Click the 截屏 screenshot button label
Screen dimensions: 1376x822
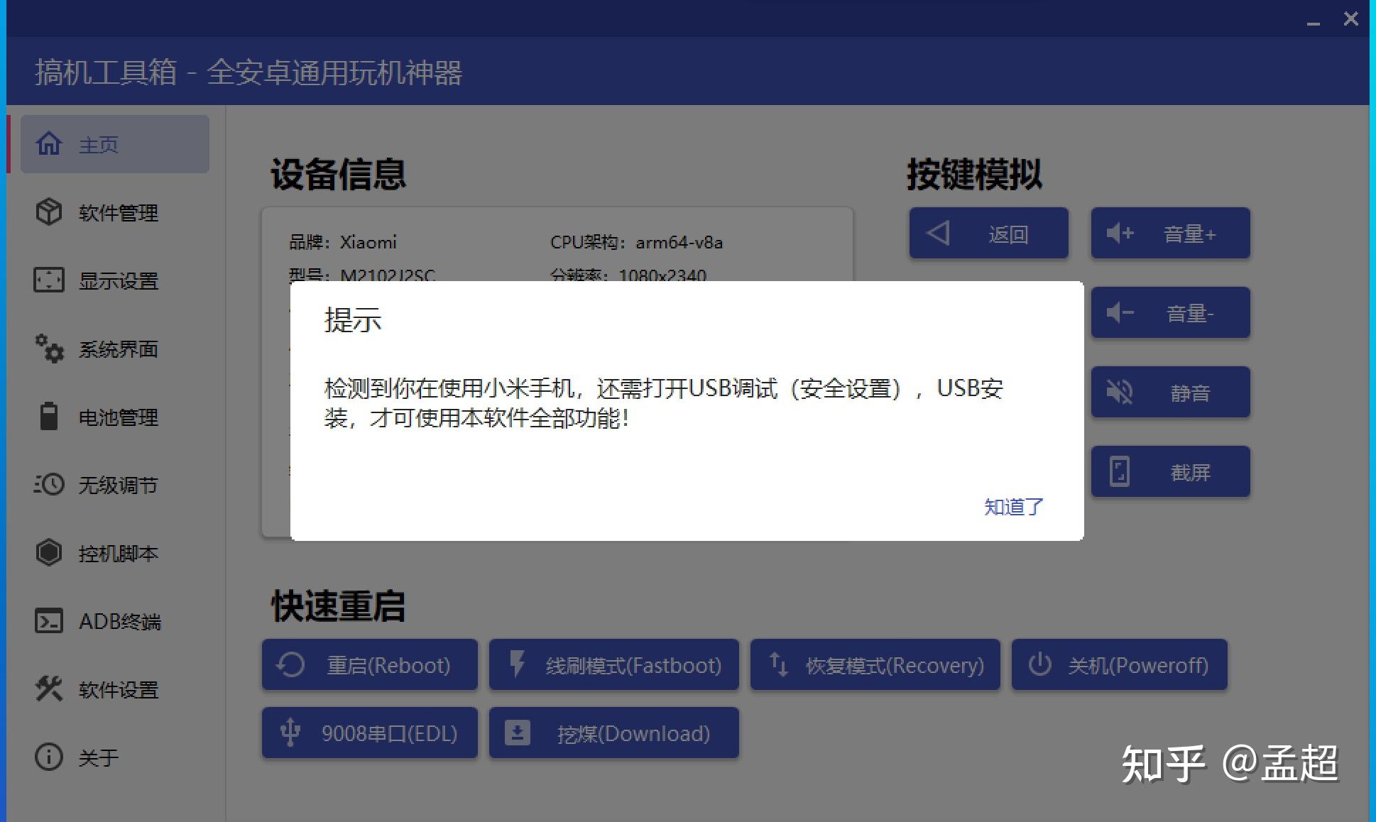coord(1190,472)
